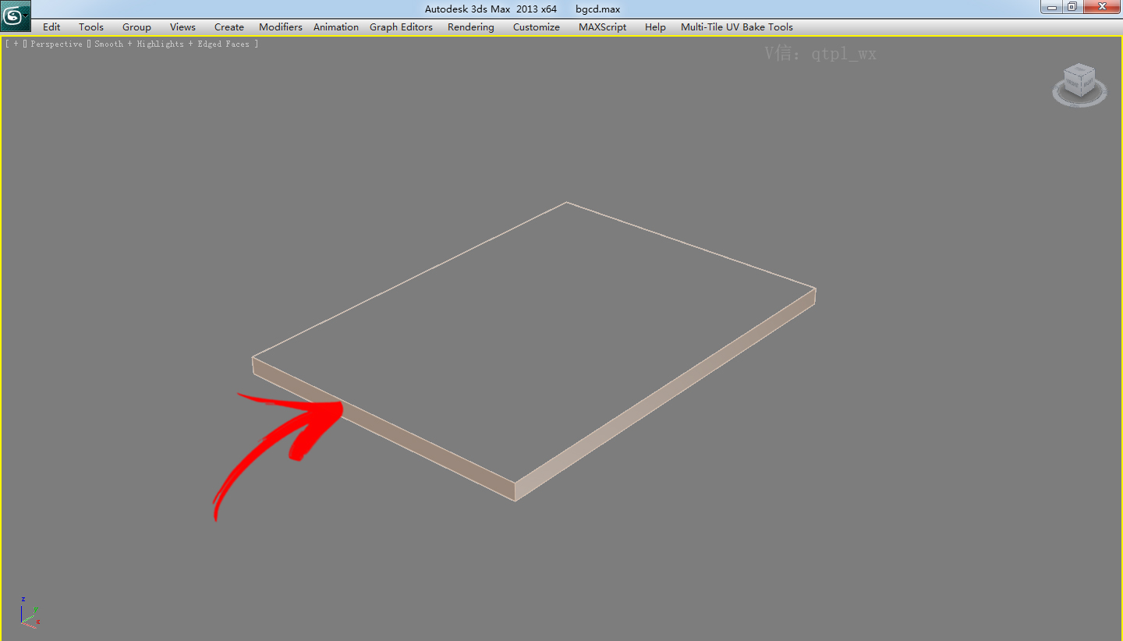Screen dimensions: 1123x641
Task: Open the Rendering menu
Action: 471,27
